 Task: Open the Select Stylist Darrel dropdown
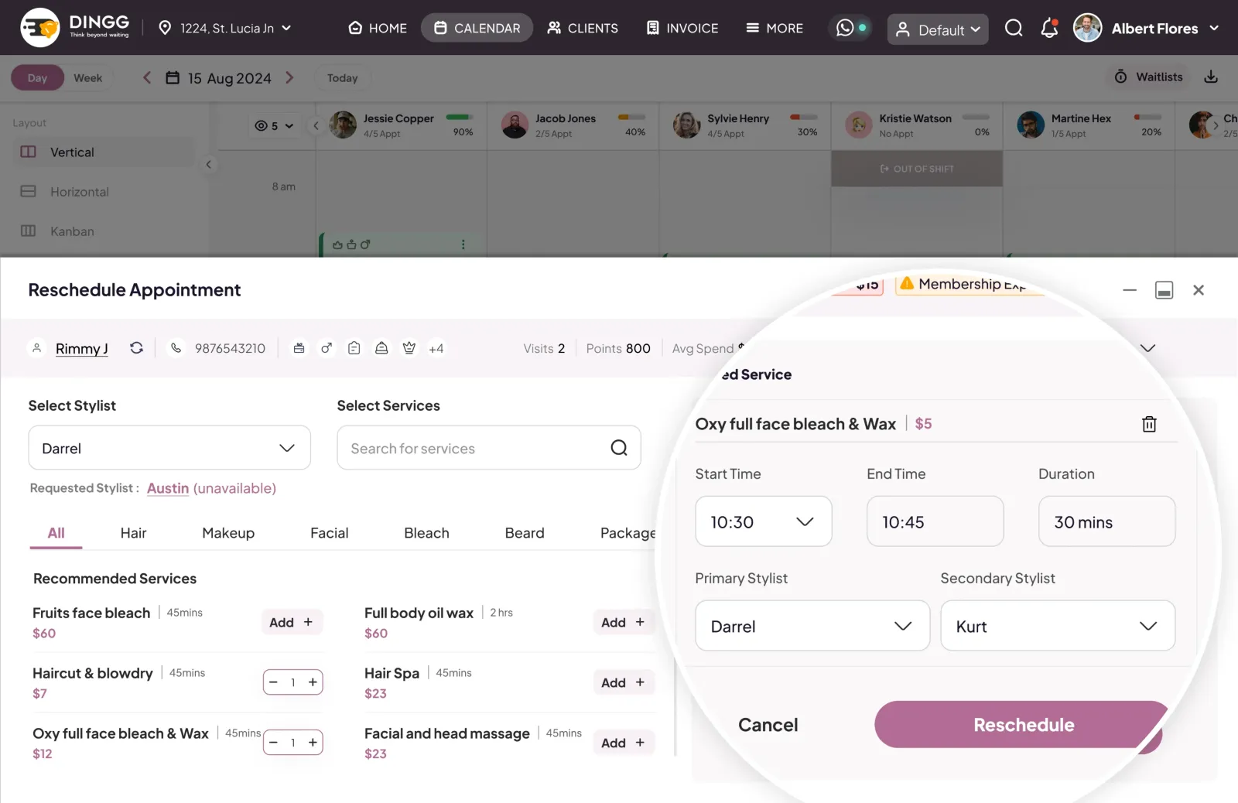click(169, 448)
